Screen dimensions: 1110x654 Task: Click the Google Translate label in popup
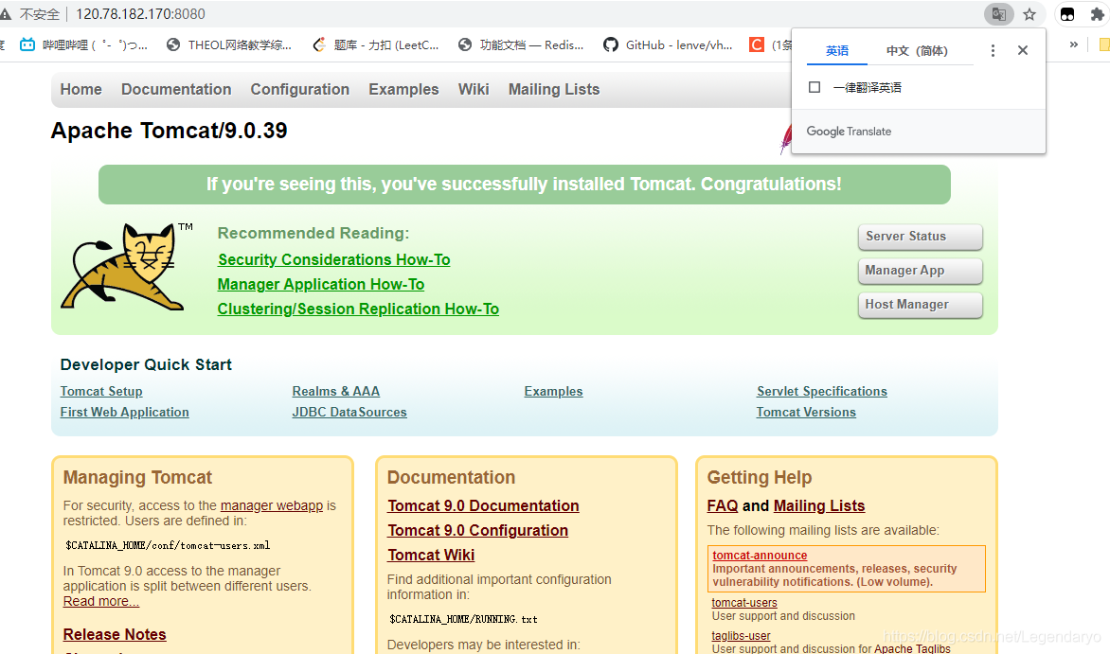[849, 132]
